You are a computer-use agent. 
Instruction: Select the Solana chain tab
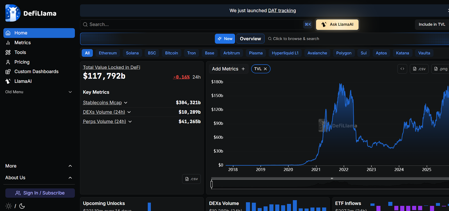pos(132,53)
